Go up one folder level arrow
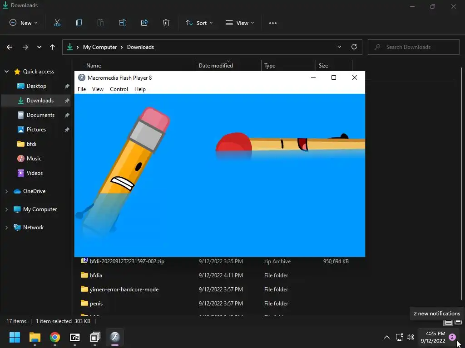Image resolution: width=465 pixels, height=348 pixels. pos(53,47)
